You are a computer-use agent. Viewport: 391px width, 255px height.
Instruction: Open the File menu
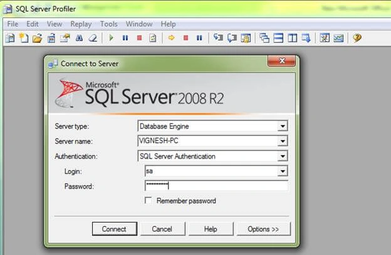tap(13, 24)
